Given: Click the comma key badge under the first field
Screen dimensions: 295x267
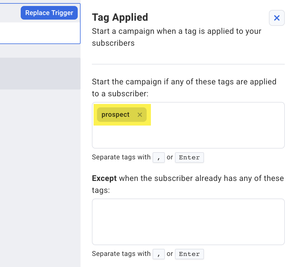Looking at the screenshot, I should pos(159,157).
